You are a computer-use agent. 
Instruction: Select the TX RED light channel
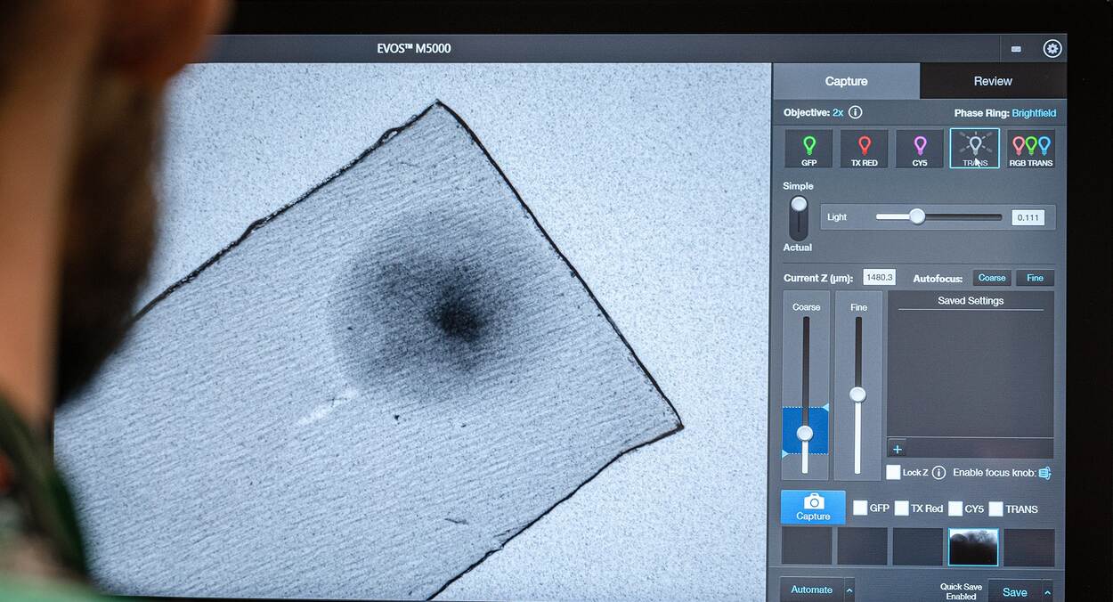point(864,149)
